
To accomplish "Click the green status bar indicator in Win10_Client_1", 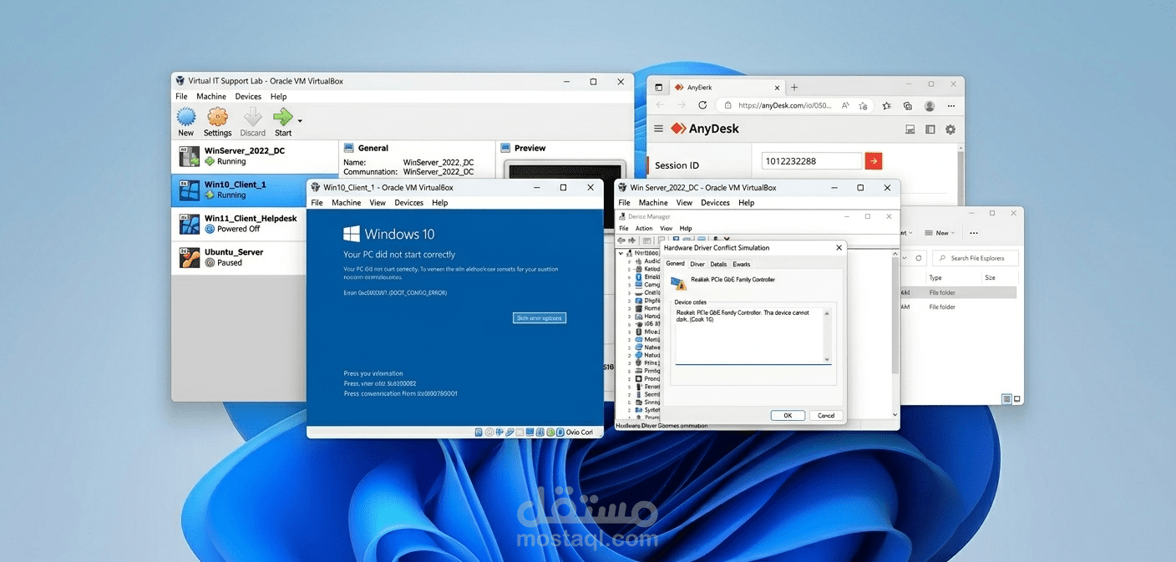I will point(550,432).
